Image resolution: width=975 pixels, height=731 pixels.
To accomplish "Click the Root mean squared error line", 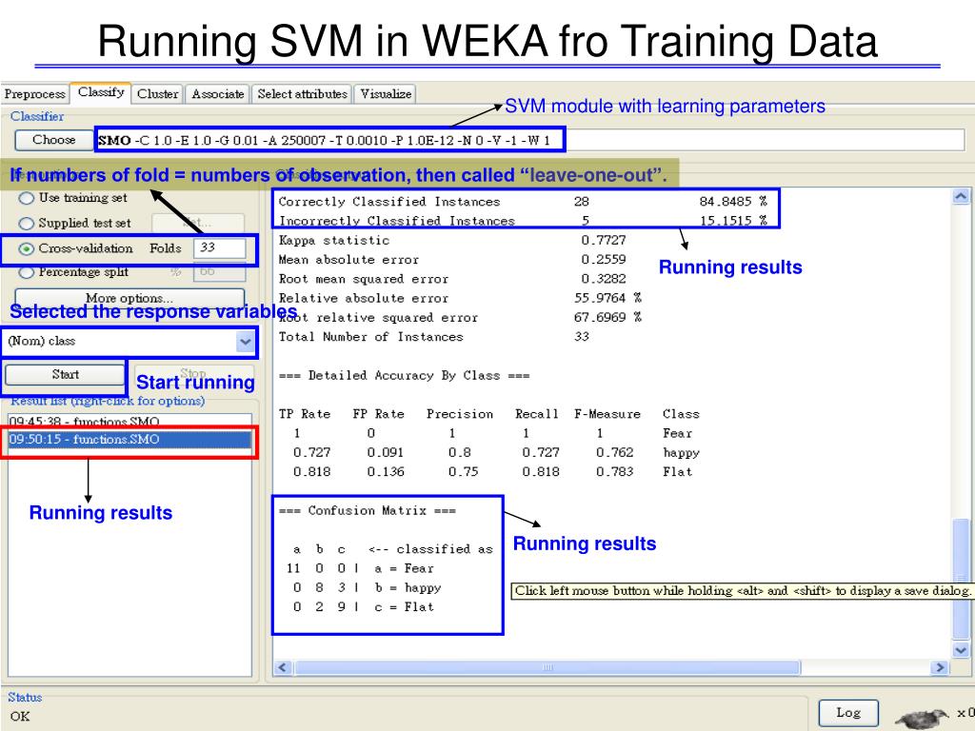I will tap(452, 279).
